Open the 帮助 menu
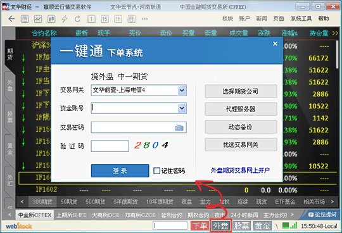 pos(324,19)
